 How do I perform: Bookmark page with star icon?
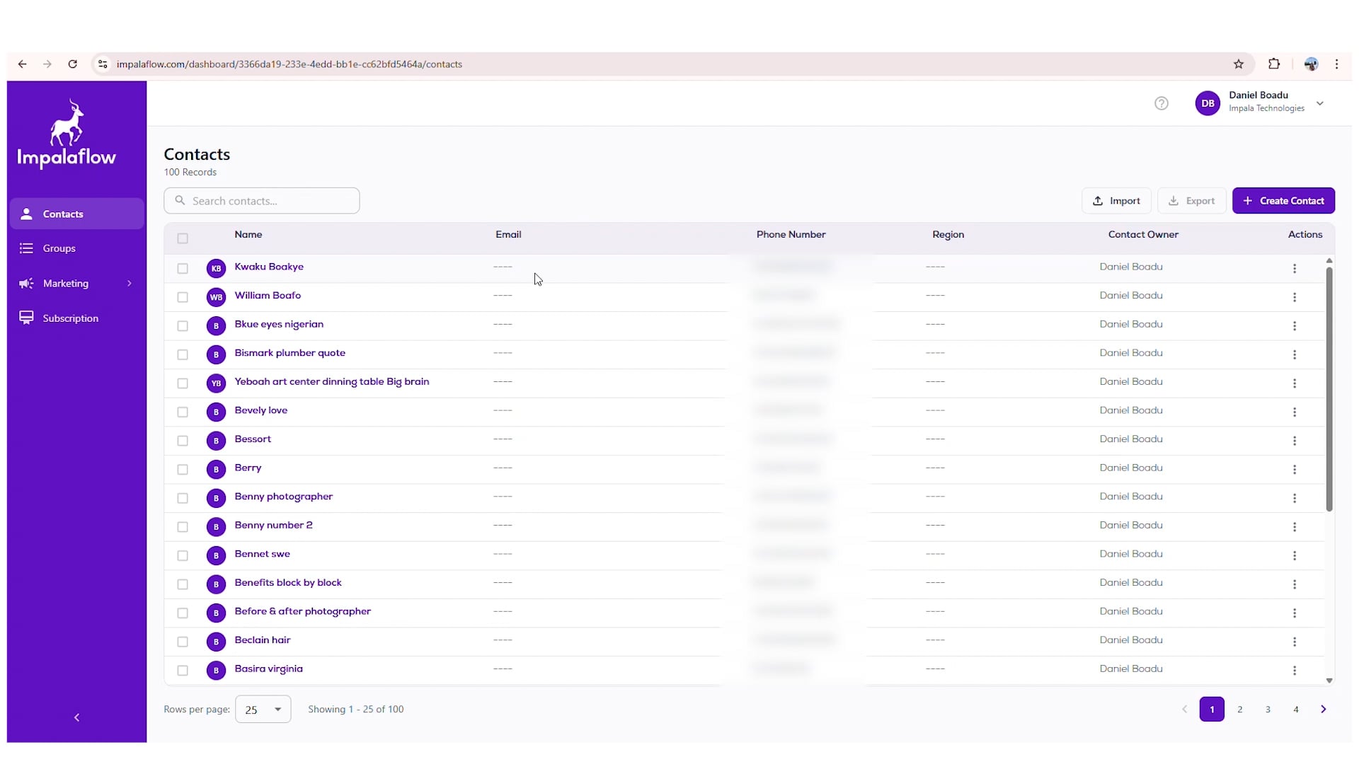(1238, 64)
